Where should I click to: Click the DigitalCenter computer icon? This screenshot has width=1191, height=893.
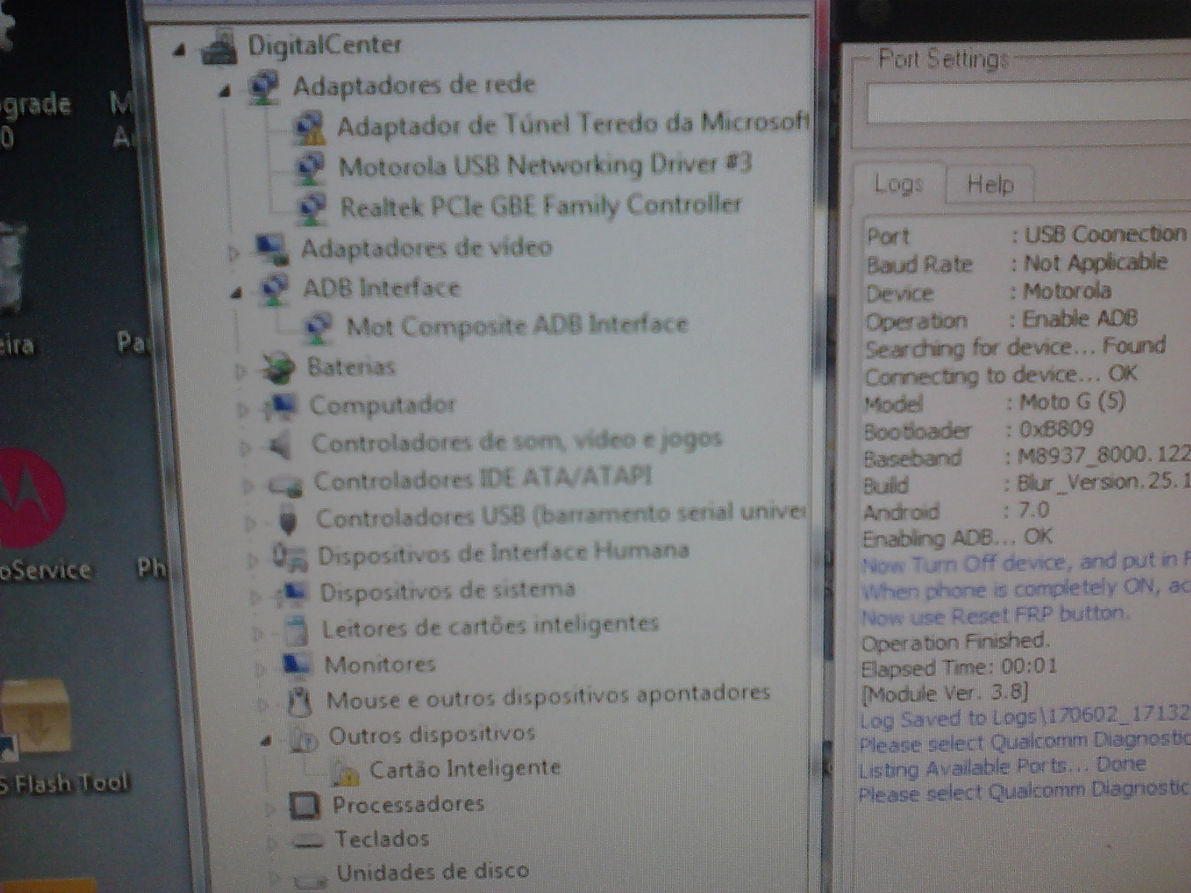(219, 48)
